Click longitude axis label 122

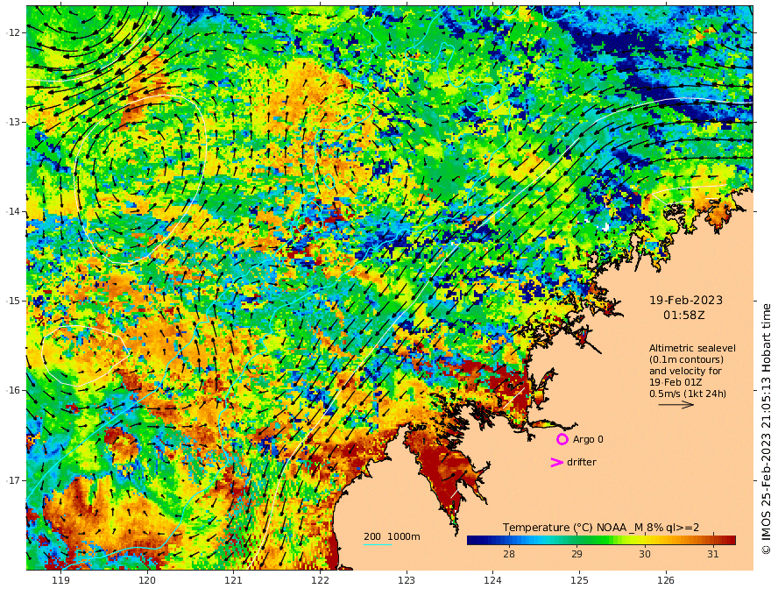(320, 581)
